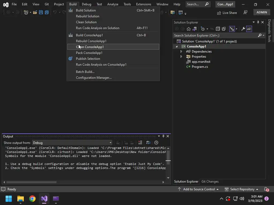Click the Visual Studio logo icon
Image resolution: width=274 pixels, height=205 pixels.
6,5
